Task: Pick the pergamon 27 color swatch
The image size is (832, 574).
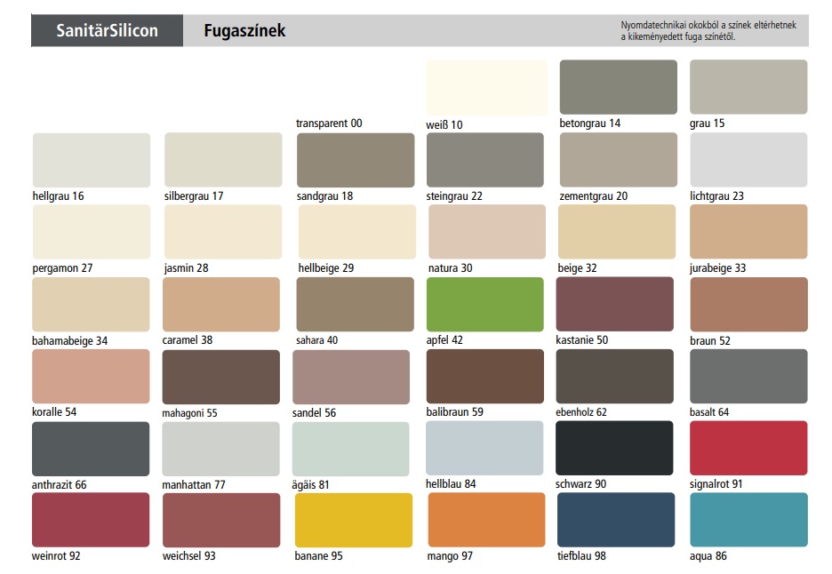Action: (x=92, y=232)
